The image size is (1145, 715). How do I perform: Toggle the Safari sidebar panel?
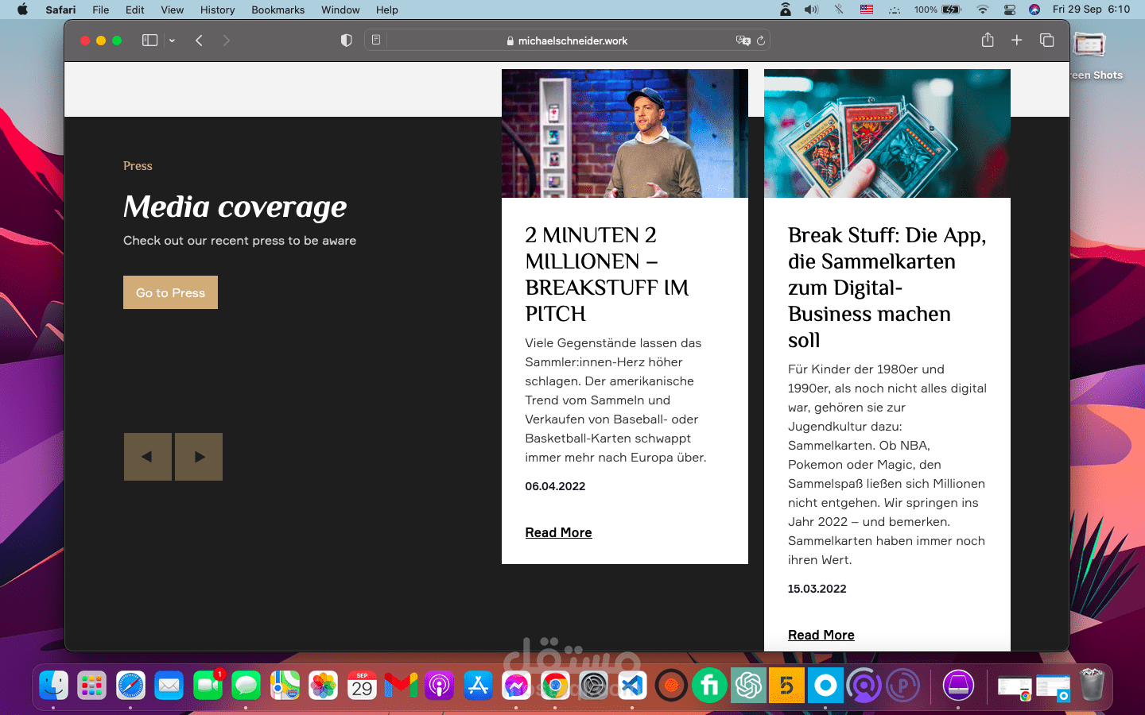(x=149, y=41)
